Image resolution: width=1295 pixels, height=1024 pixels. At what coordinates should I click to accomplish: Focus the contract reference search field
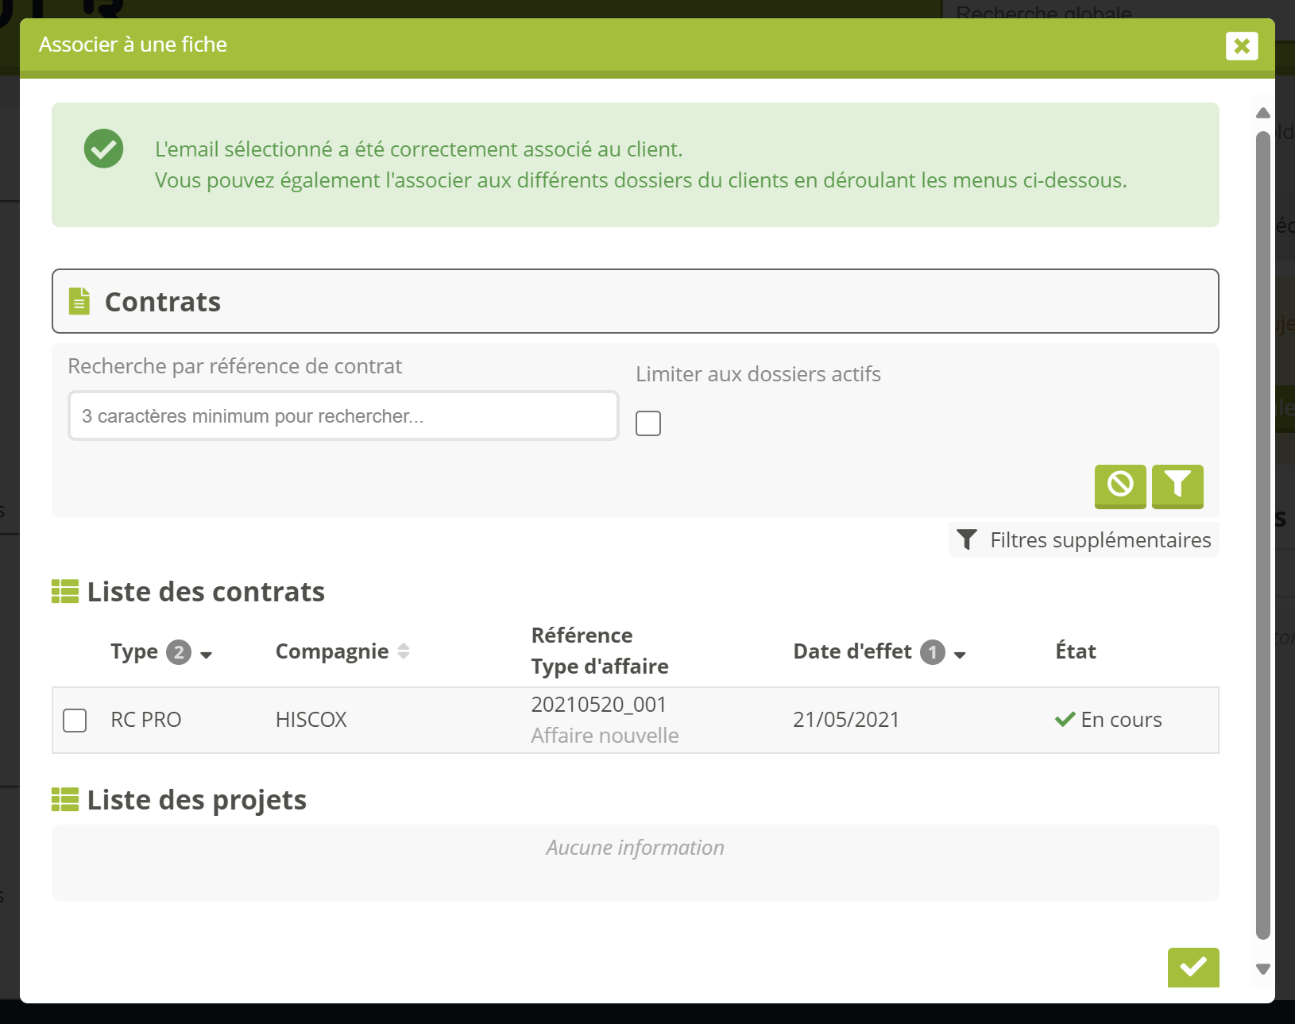click(x=343, y=416)
